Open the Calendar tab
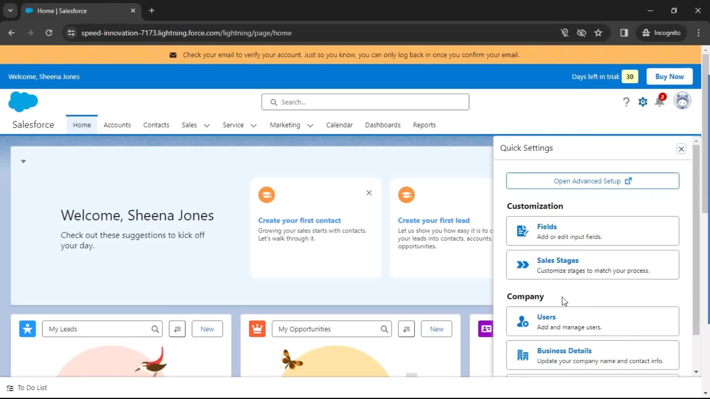Screen dimensions: 710x399 (x=339, y=125)
